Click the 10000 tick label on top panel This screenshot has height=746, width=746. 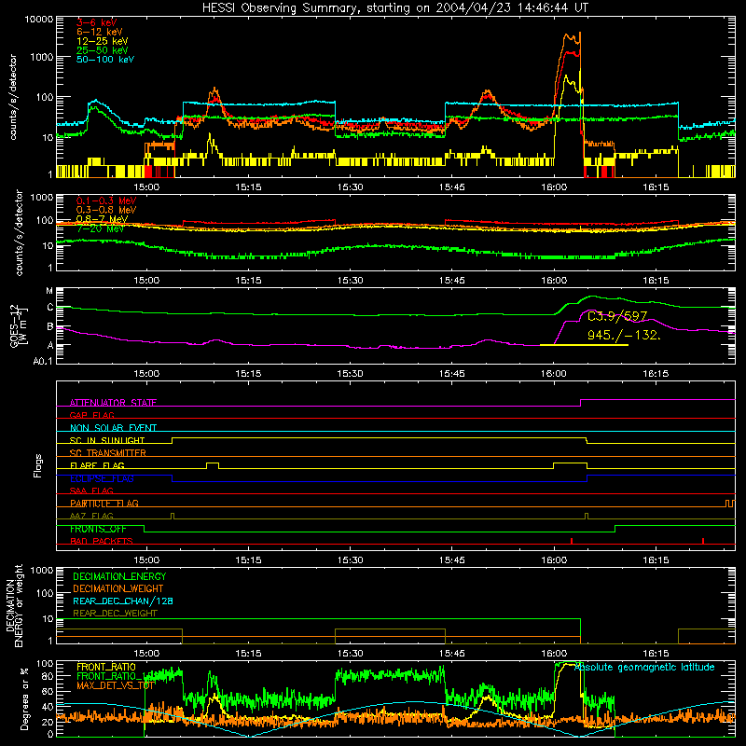[39, 19]
